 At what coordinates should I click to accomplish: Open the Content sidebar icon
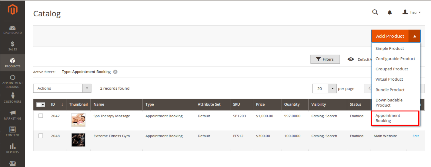point(12,131)
